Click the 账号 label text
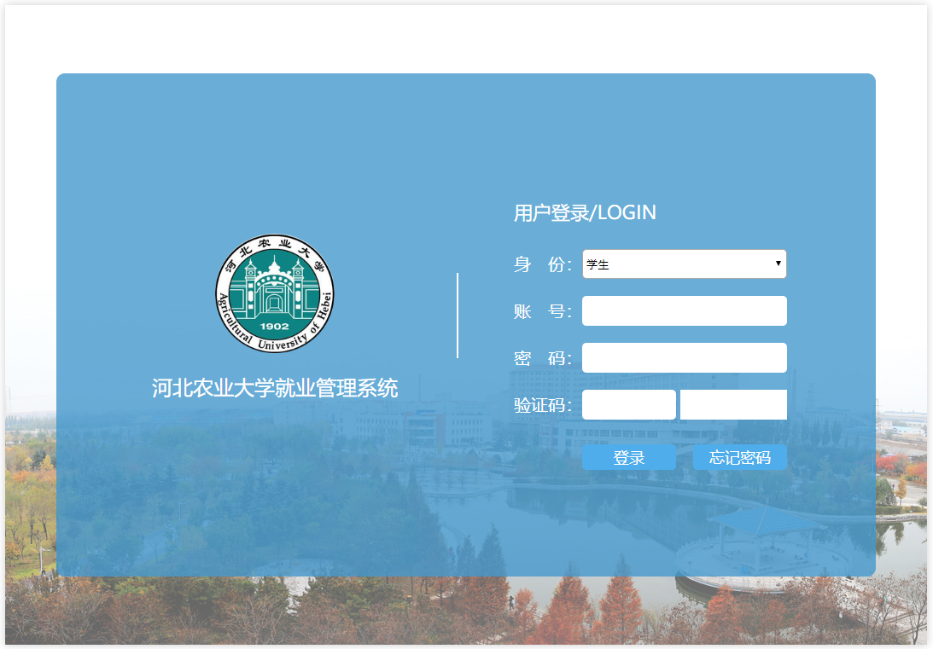Image resolution: width=933 pixels, height=649 pixels. [543, 311]
